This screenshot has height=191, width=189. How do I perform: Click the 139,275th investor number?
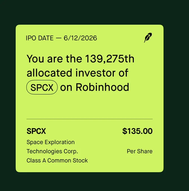[110, 59]
